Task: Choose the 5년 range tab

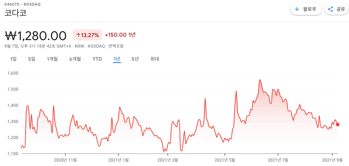Action: pos(135,59)
